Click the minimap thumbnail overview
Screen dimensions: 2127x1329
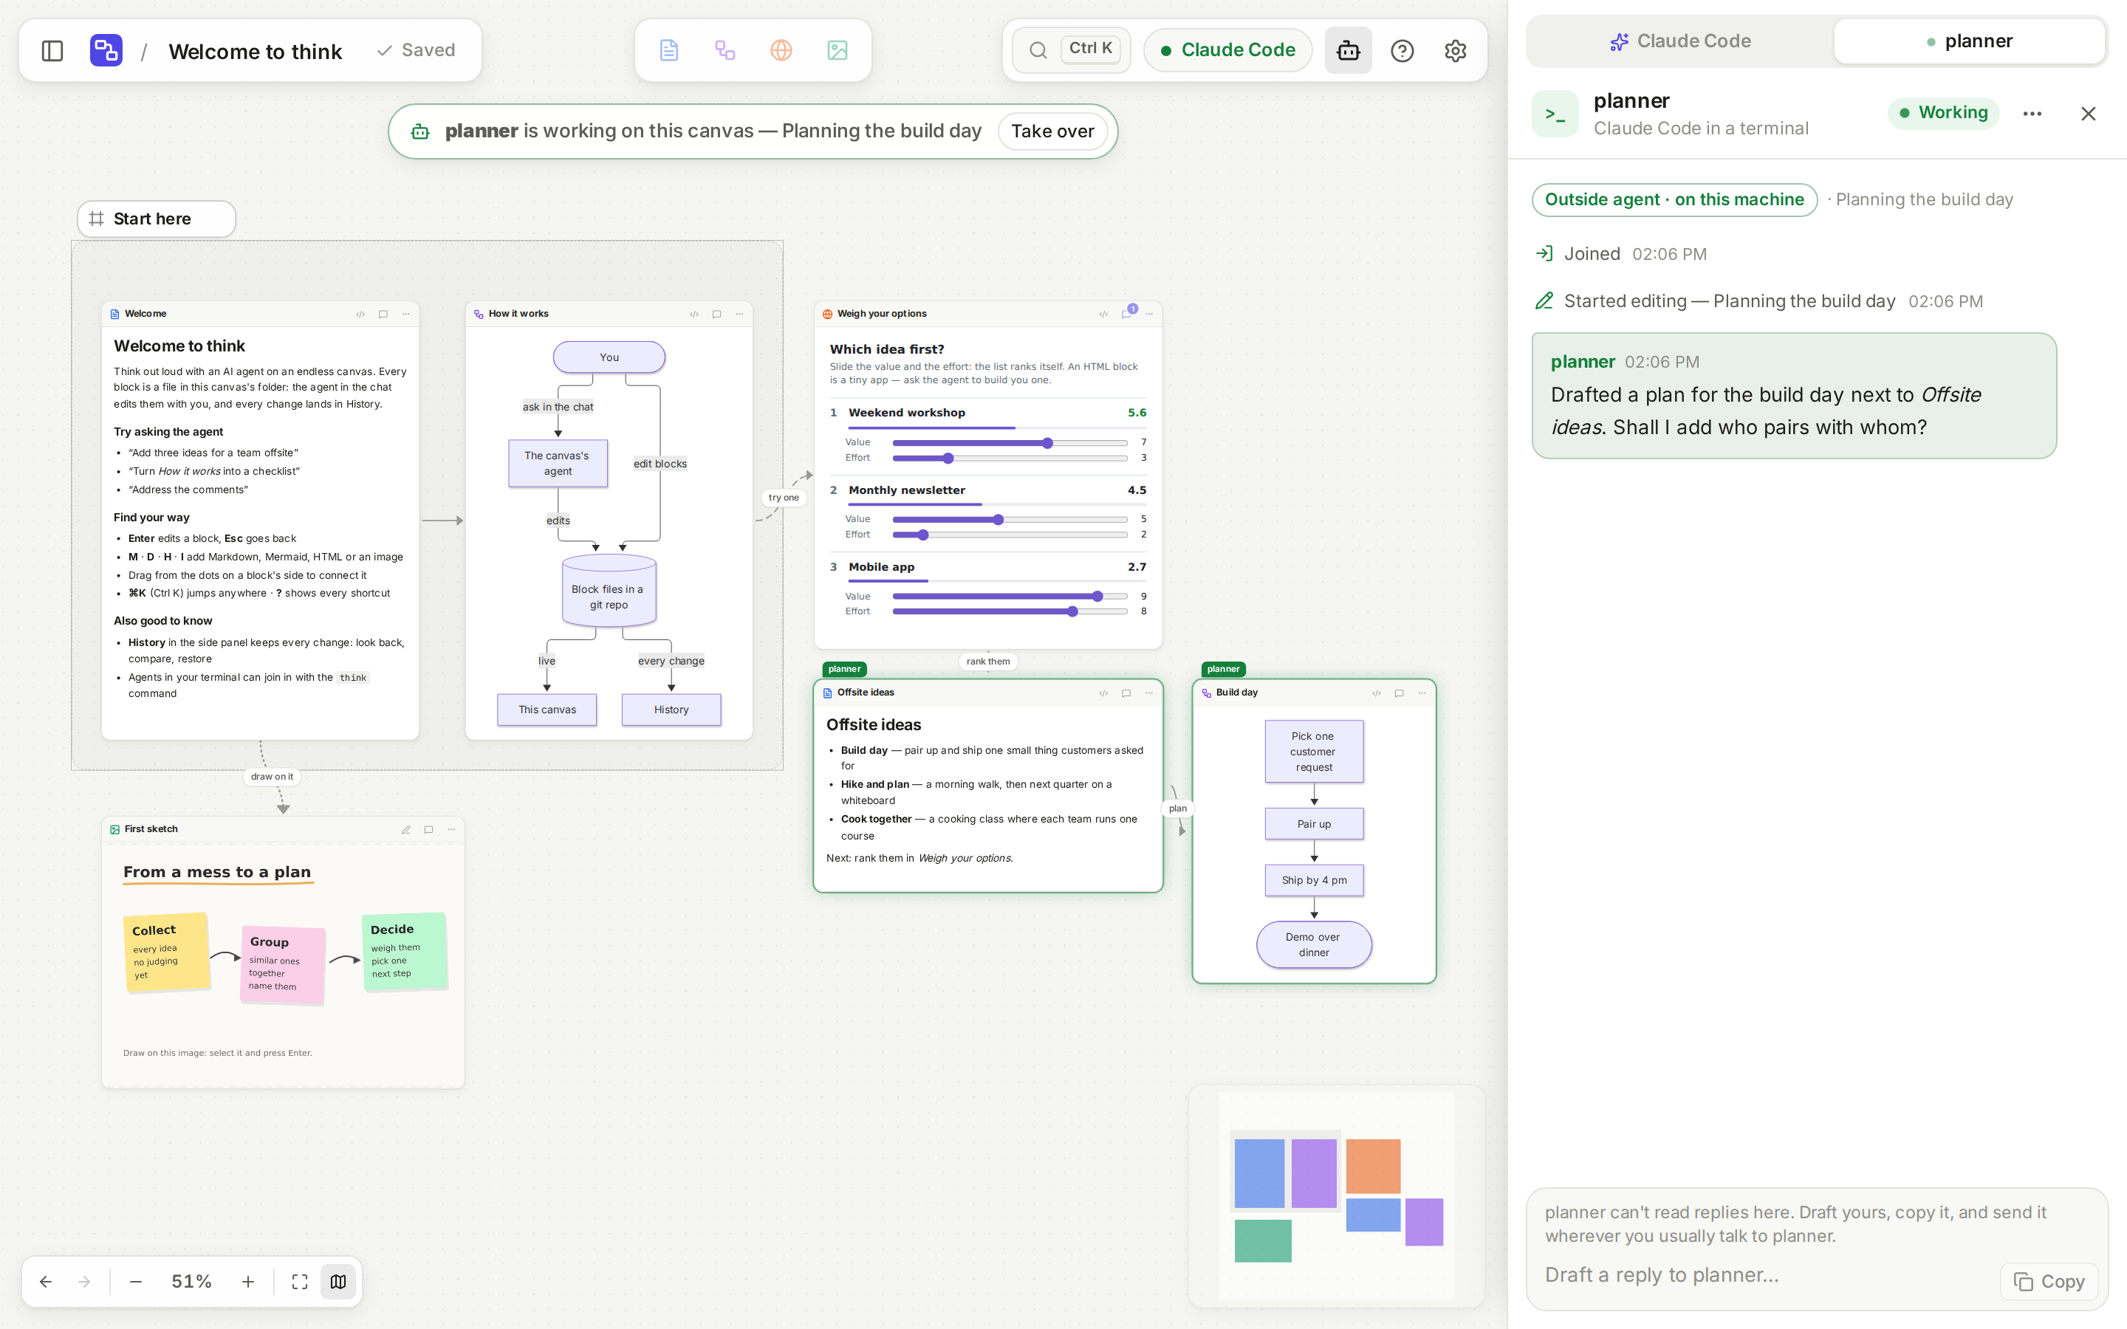[1336, 1195]
